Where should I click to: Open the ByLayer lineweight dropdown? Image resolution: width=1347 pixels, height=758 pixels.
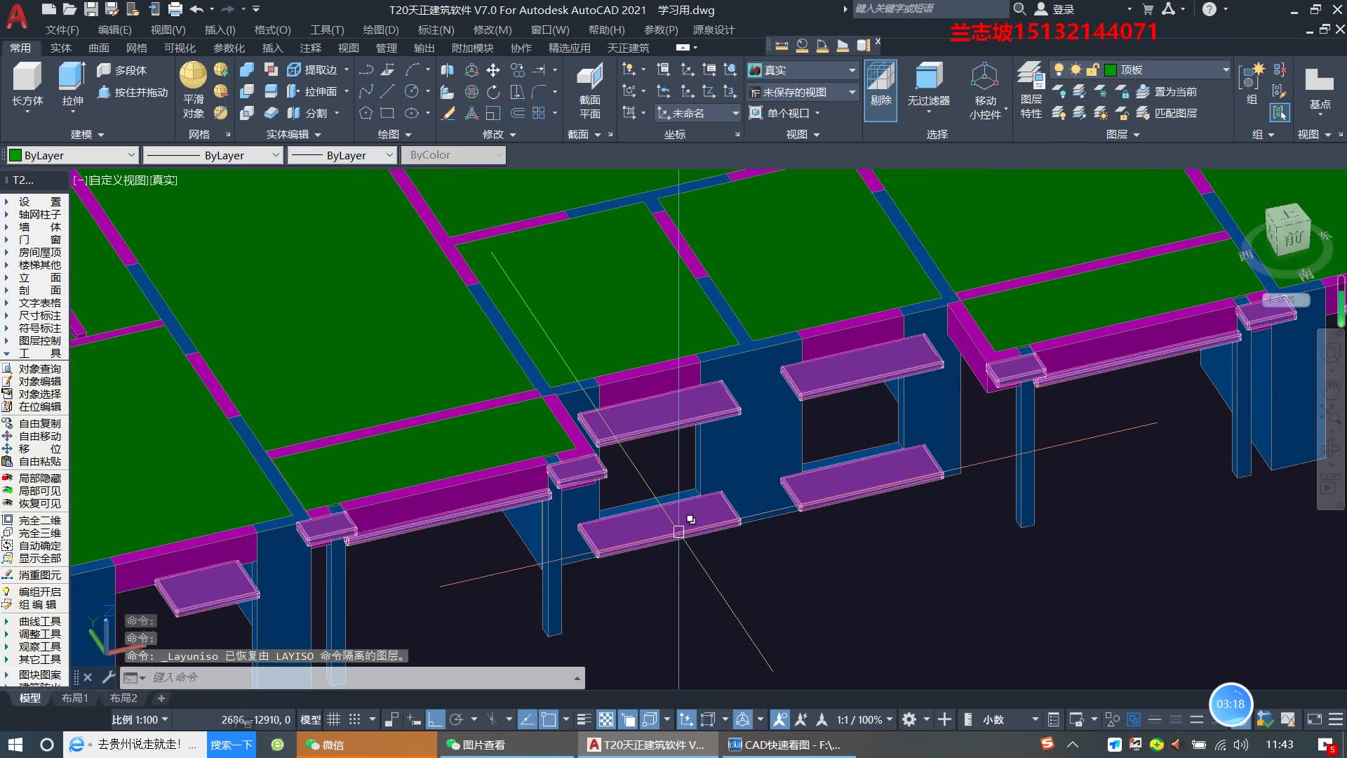(342, 155)
